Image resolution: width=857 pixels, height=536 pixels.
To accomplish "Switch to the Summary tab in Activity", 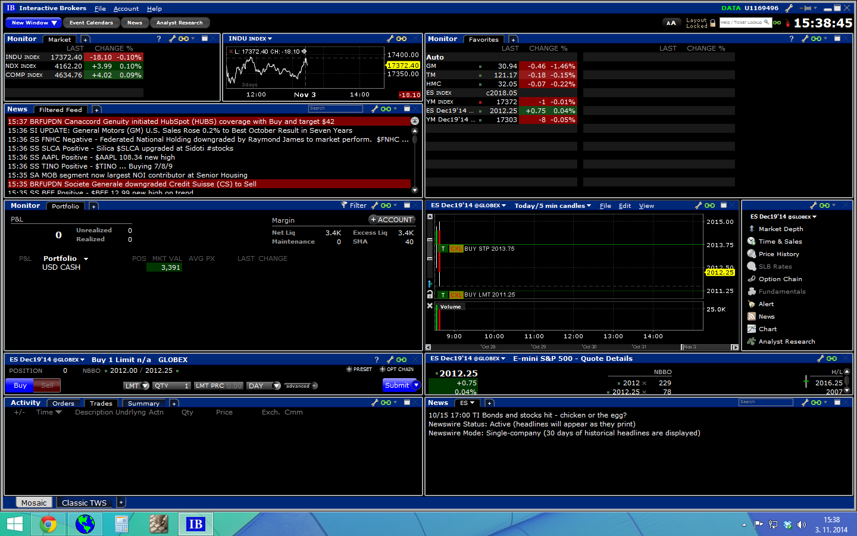I will [x=143, y=403].
